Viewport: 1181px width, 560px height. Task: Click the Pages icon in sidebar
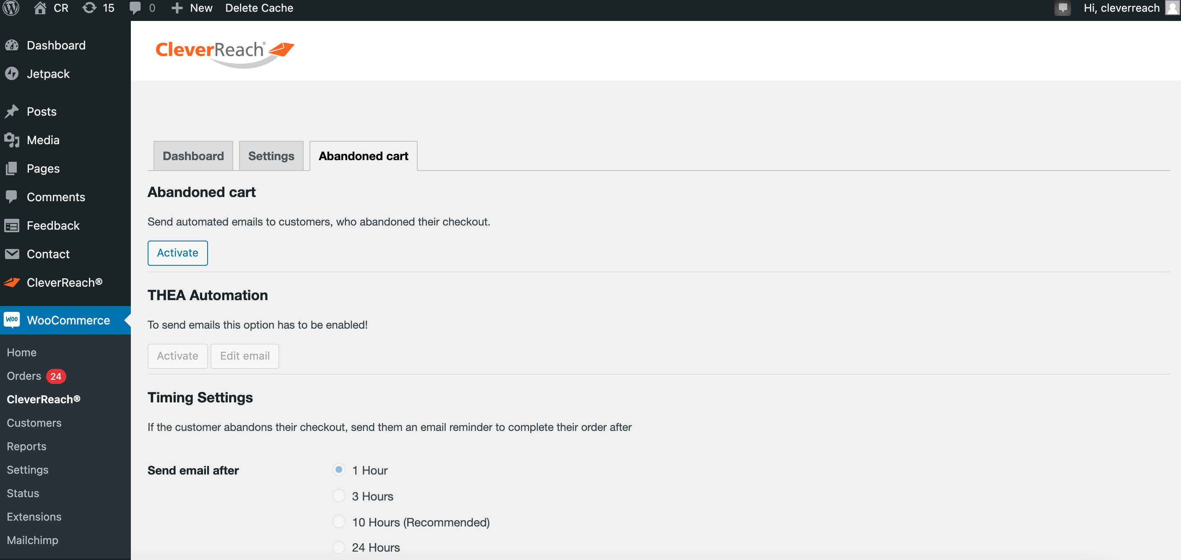(x=12, y=168)
